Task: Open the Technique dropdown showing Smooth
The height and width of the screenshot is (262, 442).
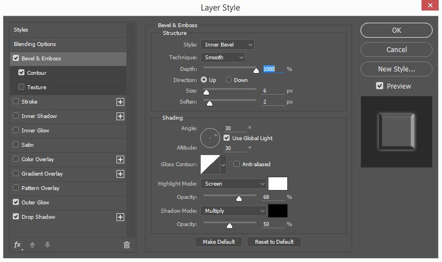Action: (x=223, y=58)
